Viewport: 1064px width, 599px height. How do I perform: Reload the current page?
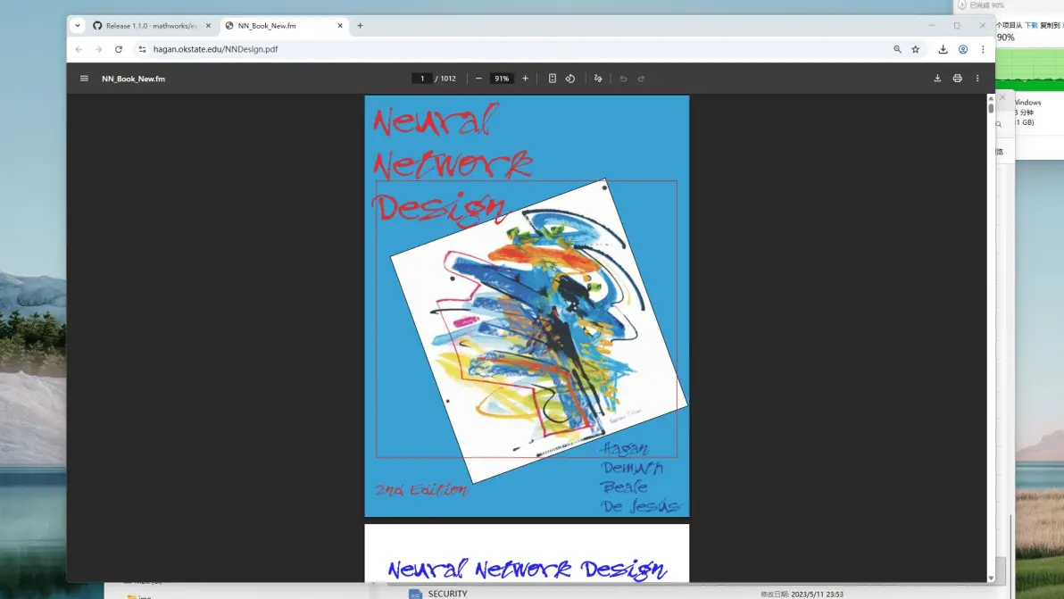click(x=119, y=49)
